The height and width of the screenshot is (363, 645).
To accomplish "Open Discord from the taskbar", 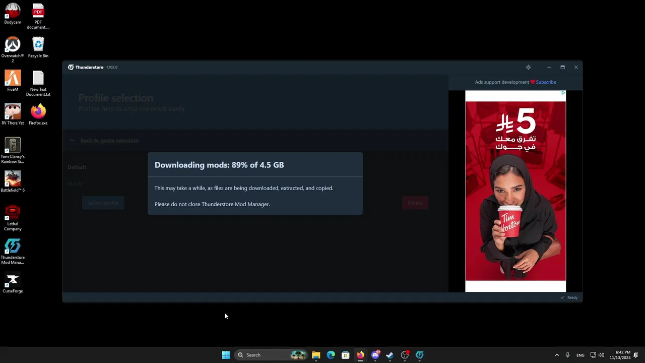I will [x=375, y=355].
